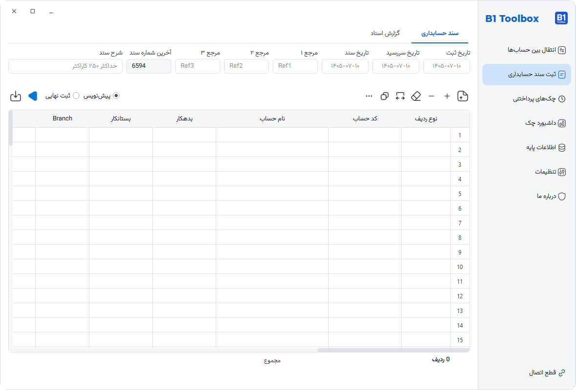
Task: Click the Ref3 input field
Action: pyautogui.click(x=198, y=66)
